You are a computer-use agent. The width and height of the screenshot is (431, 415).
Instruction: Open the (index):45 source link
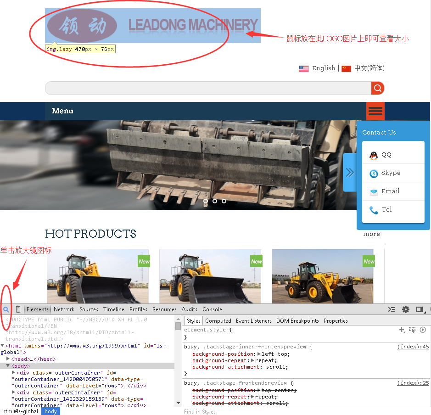coord(413,347)
